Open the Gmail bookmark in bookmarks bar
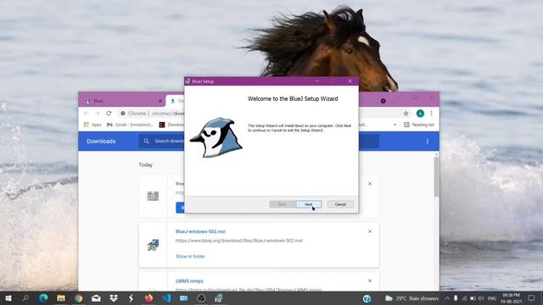 (130, 125)
